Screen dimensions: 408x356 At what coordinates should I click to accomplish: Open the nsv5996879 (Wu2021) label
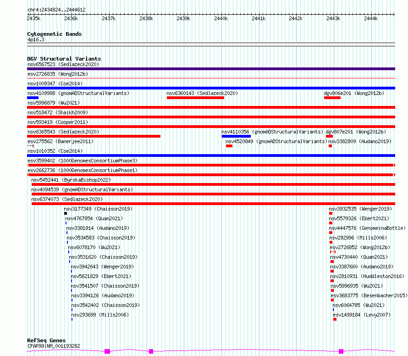point(54,103)
